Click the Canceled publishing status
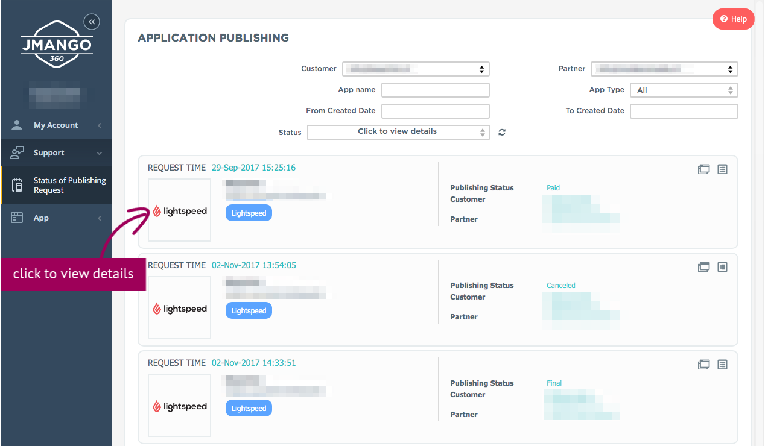This screenshot has width=765, height=446. (561, 286)
